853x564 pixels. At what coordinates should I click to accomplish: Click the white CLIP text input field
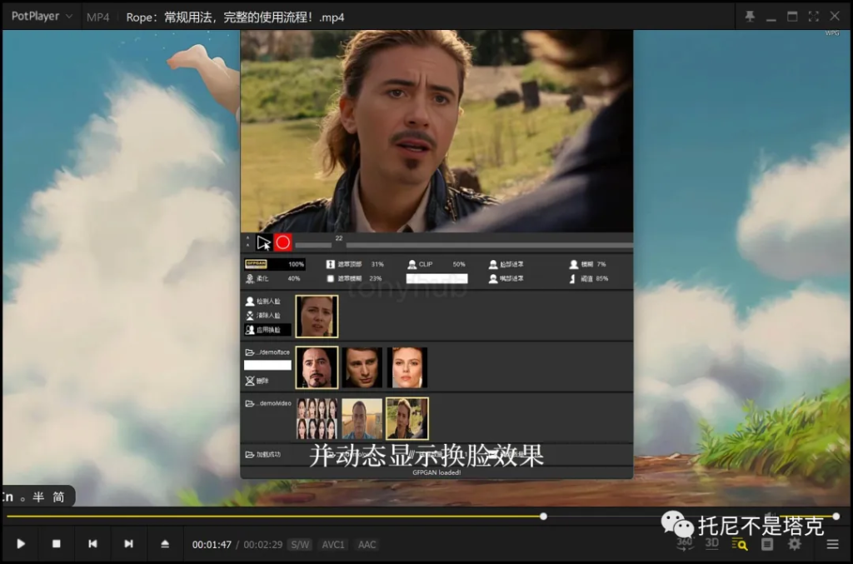tap(436, 278)
